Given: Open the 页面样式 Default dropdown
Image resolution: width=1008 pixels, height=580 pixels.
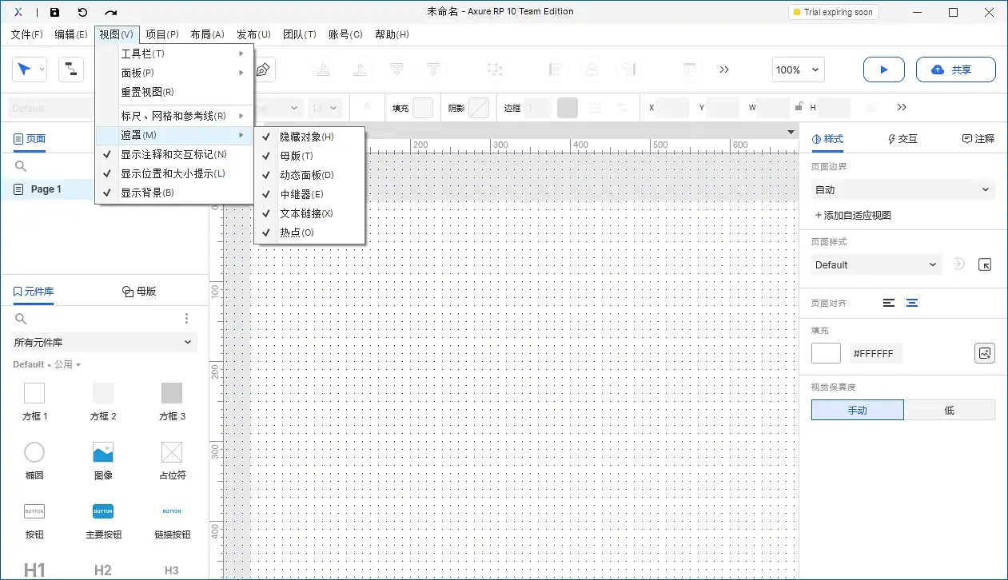Looking at the screenshot, I should click(875, 264).
